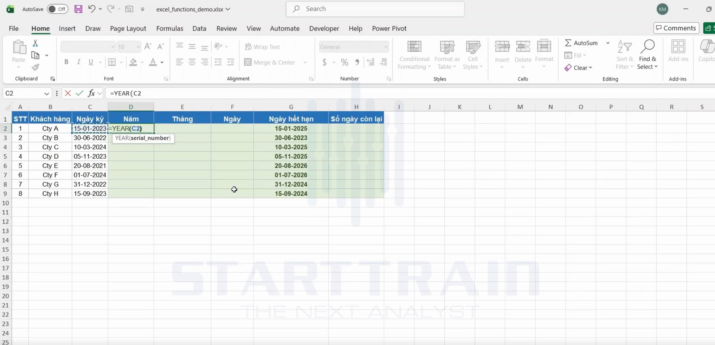715x345 pixels.
Task: Toggle Align Right
Action: pyautogui.click(x=204, y=62)
